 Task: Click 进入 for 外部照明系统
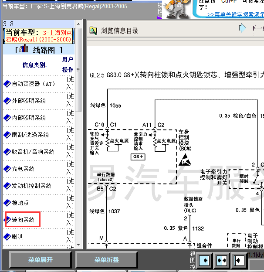pyautogui.click(x=70, y=100)
